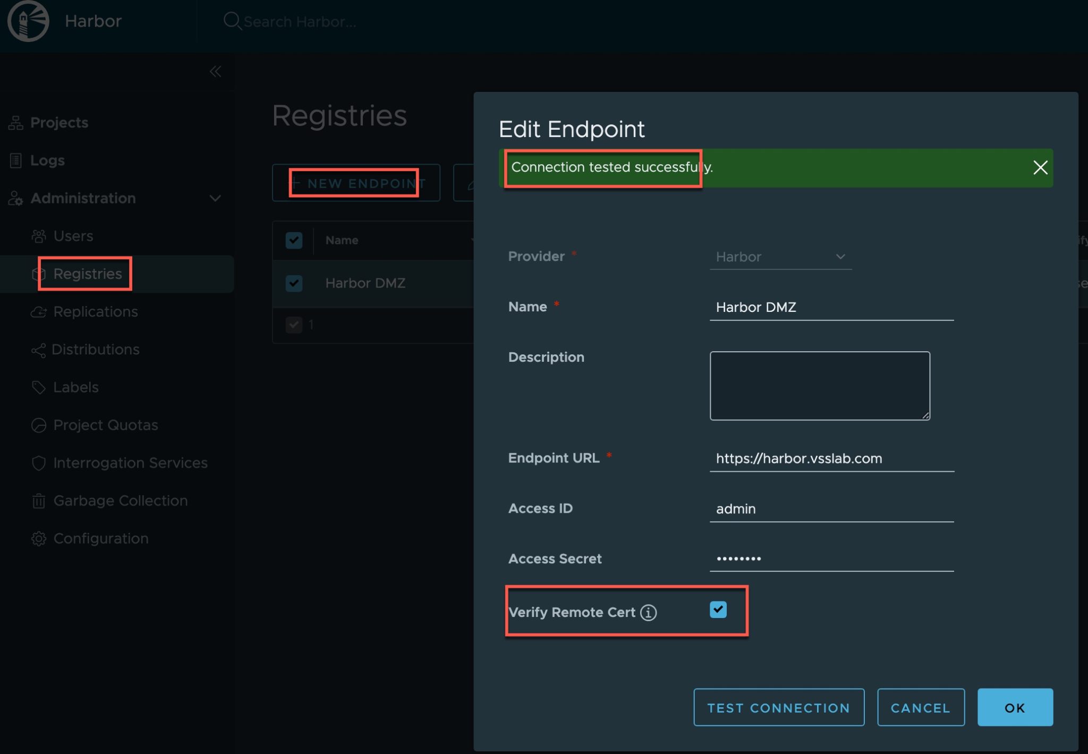Click the Verify Remote Cert info icon
This screenshot has height=754, width=1088.
[648, 613]
